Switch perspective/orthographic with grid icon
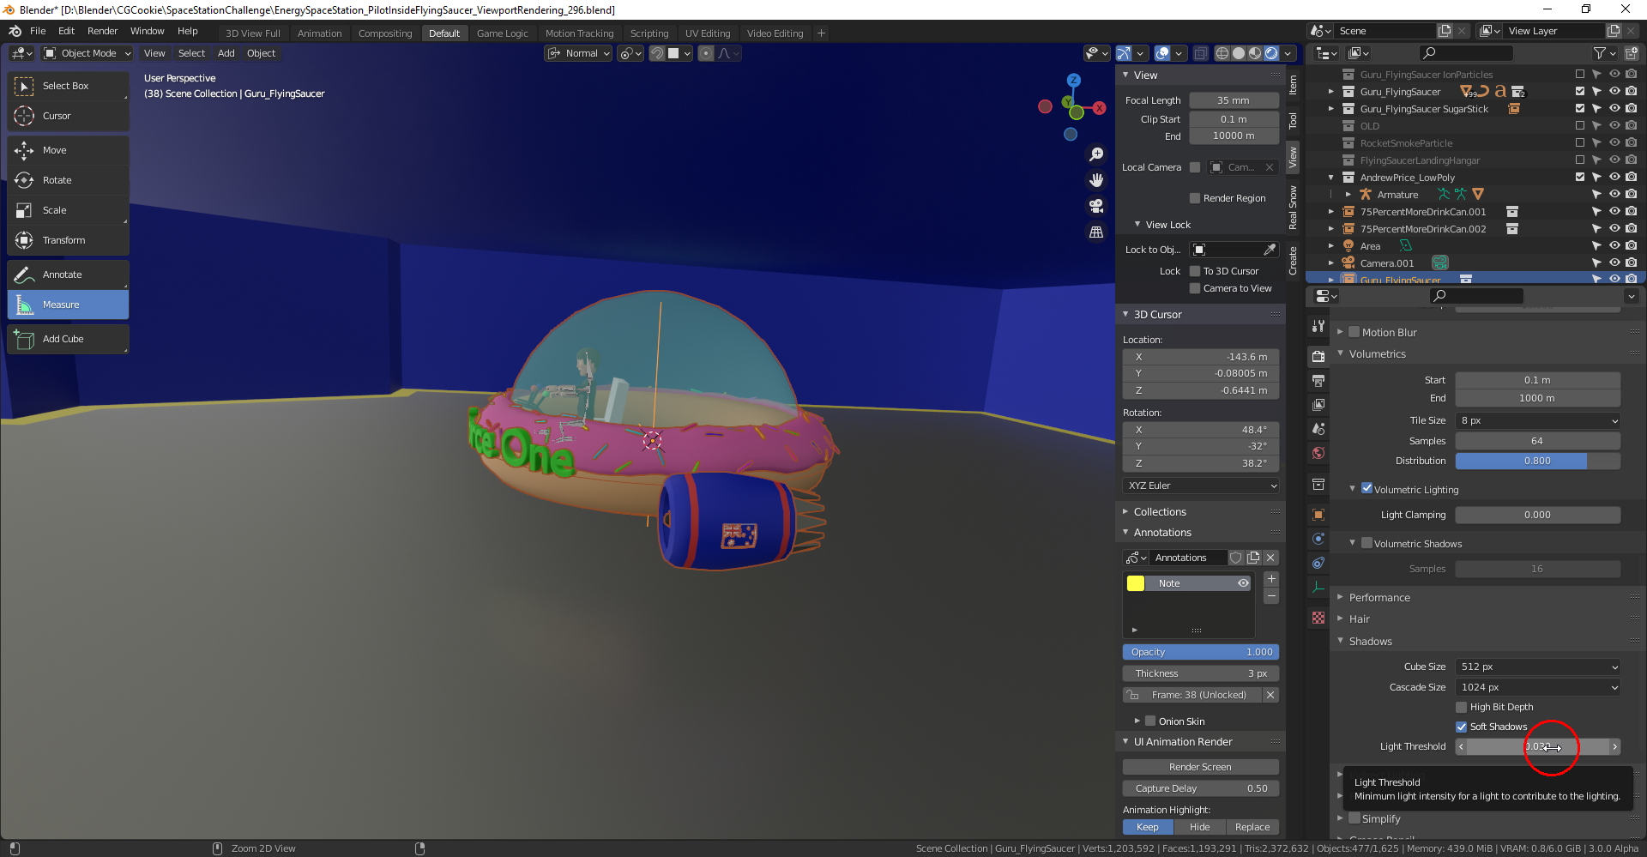Image resolution: width=1647 pixels, height=857 pixels. click(x=1096, y=232)
